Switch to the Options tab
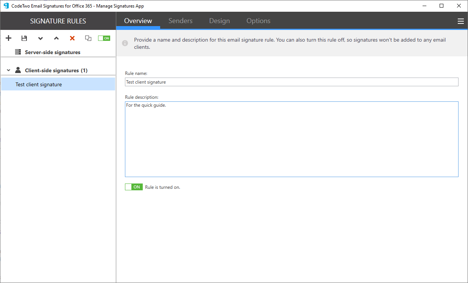The width and height of the screenshot is (468, 283). [259, 21]
